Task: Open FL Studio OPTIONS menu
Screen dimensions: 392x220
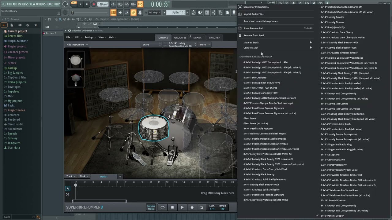Action: [x=41, y=4]
